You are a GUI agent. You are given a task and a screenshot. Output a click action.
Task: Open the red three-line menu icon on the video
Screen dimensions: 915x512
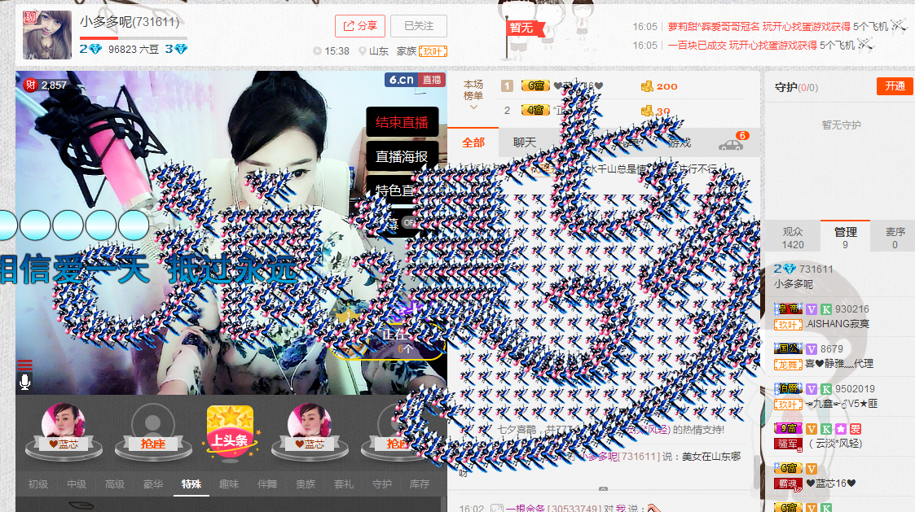click(x=24, y=365)
